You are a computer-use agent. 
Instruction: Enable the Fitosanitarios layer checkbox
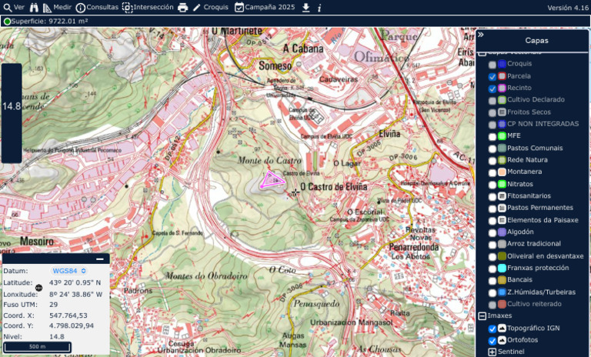pos(492,197)
